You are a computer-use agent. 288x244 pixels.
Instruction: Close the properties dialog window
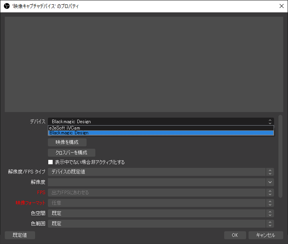281,6
